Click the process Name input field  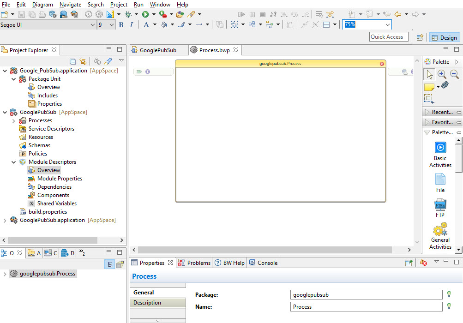pyautogui.click(x=367, y=307)
